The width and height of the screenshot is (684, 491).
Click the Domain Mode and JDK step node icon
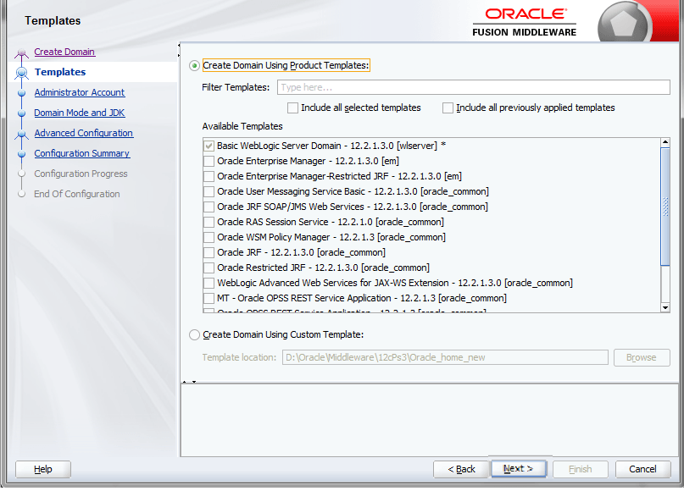21,113
